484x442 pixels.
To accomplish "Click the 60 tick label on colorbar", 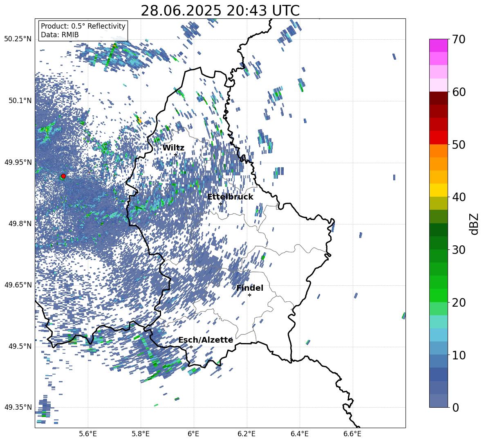I will coord(459,92).
